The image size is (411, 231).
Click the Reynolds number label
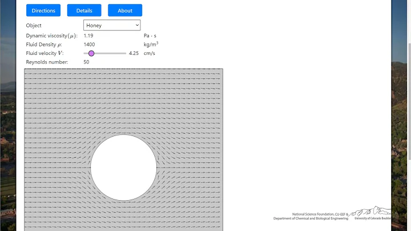tap(47, 62)
